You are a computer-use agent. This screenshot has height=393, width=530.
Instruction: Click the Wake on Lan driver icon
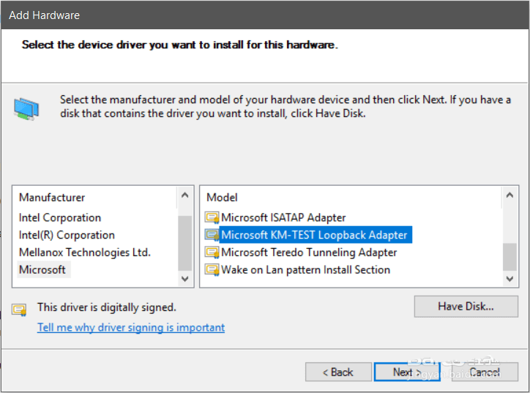(x=212, y=270)
